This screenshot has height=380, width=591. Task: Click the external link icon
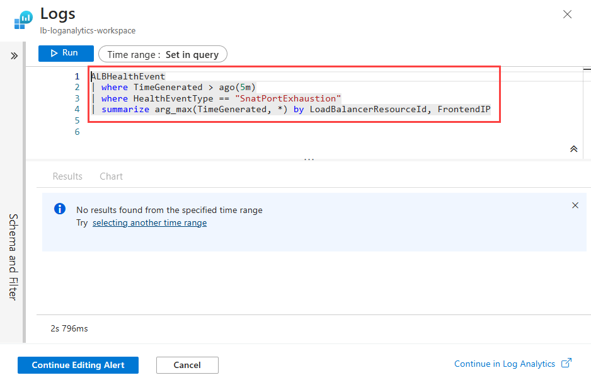click(566, 363)
